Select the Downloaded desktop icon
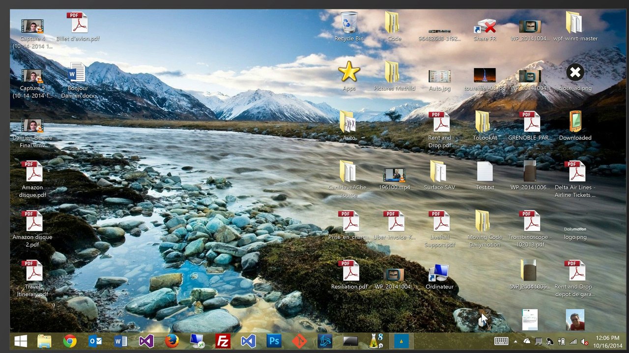 (x=575, y=126)
